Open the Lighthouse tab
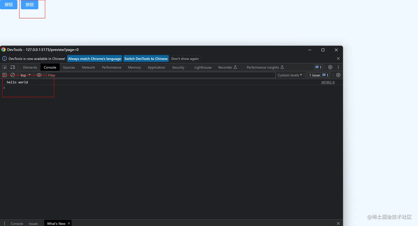This screenshot has width=418, height=226. [x=203, y=67]
